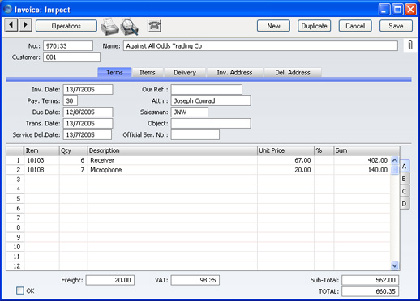Click the application globe icon in title bar
The image size is (420, 301).
[x=7, y=9]
